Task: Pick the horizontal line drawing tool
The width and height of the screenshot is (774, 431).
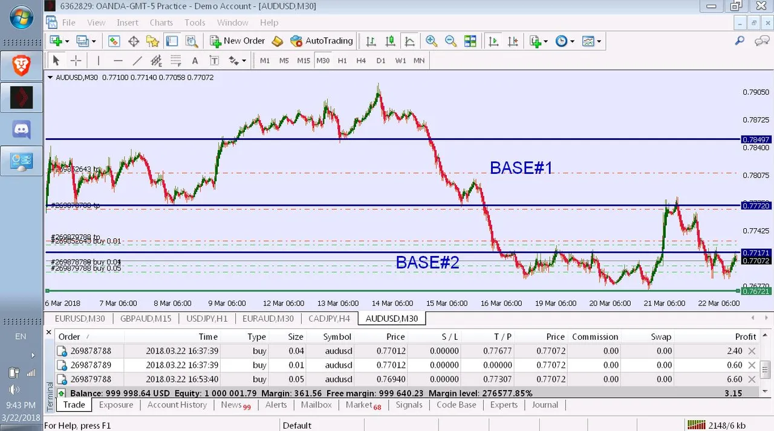Action: [x=118, y=60]
